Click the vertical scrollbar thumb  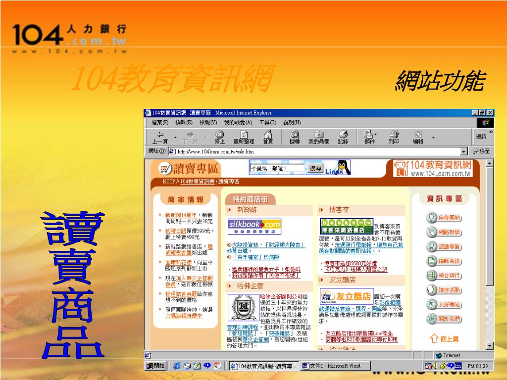pyautogui.click(x=490, y=226)
